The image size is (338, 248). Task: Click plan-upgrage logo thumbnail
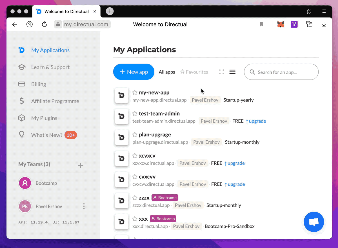pyautogui.click(x=122, y=138)
